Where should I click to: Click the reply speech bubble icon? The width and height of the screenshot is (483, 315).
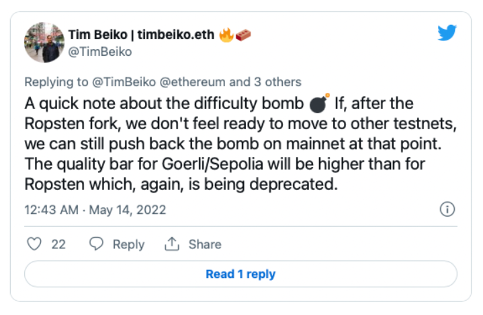(96, 244)
